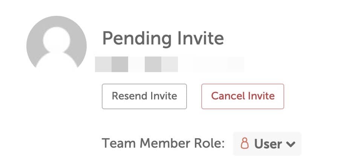Image resolution: width=340 pixels, height=168 pixels.
Task: Open the User role dropdown
Action: pyautogui.click(x=267, y=144)
